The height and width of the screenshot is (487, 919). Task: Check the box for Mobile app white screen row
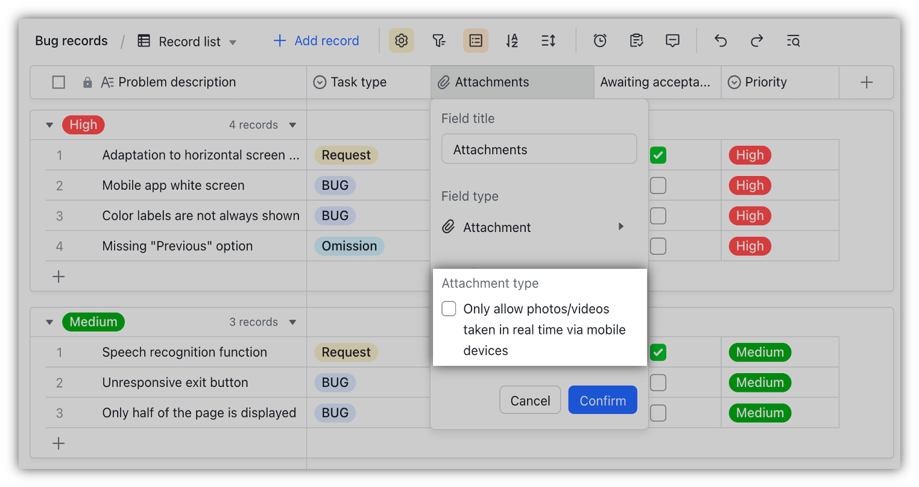pyautogui.click(x=658, y=186)
